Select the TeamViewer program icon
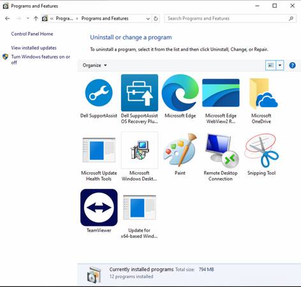Image resolution: width=301 pixels, height=287 pixels. [99, 207]
